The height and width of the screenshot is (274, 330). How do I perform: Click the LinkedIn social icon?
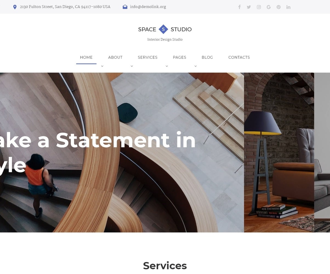tap(288, 7)
